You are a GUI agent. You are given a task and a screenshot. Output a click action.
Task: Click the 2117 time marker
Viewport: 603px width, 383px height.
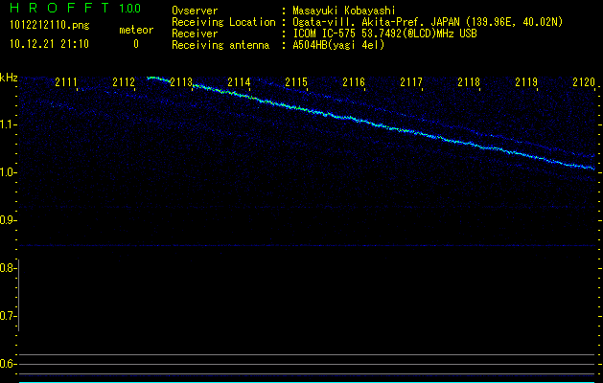(x=411, y=82)
